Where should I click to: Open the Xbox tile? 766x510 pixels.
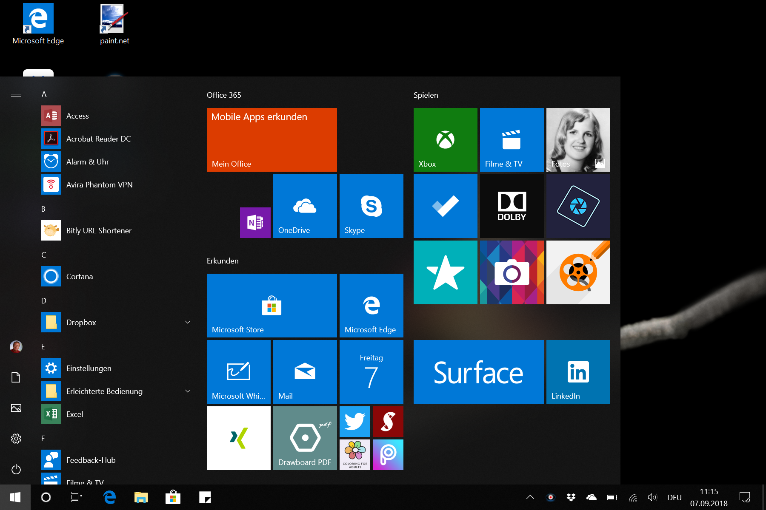pyautogui.click(x=446, y=140)
